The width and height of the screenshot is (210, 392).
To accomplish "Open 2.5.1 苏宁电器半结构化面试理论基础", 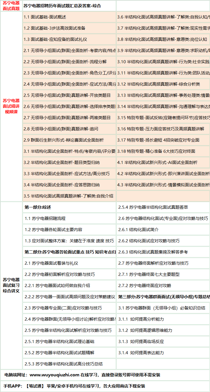I will pyautogui.click(x=59, y=341).
